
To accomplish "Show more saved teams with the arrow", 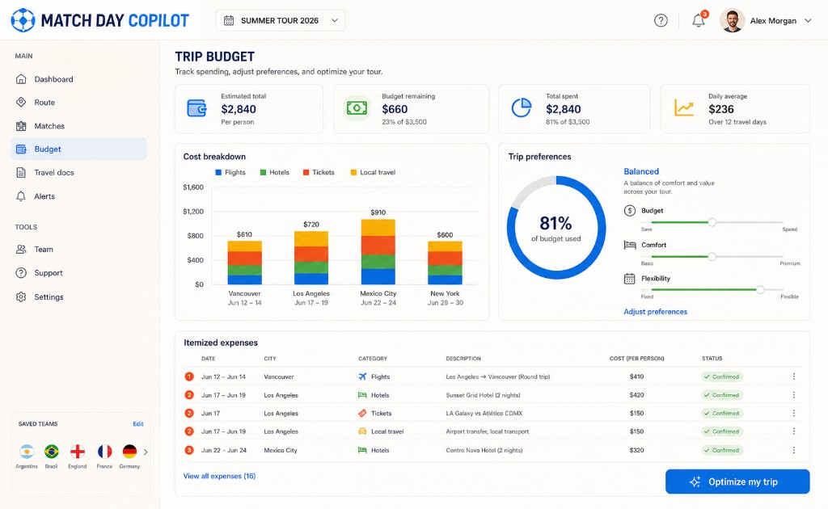I will (146, 452).
